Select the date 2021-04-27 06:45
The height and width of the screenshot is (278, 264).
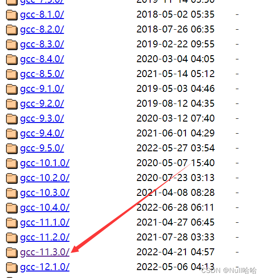(175, 222)
